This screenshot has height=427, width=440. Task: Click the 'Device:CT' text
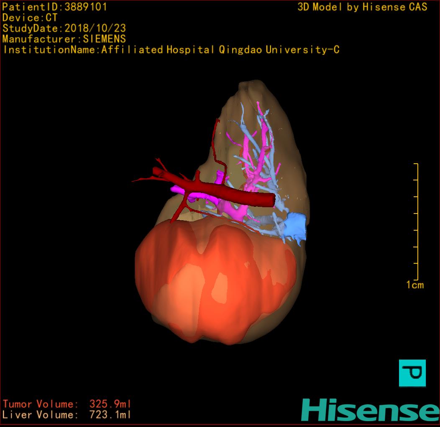[x=30, y=18]
